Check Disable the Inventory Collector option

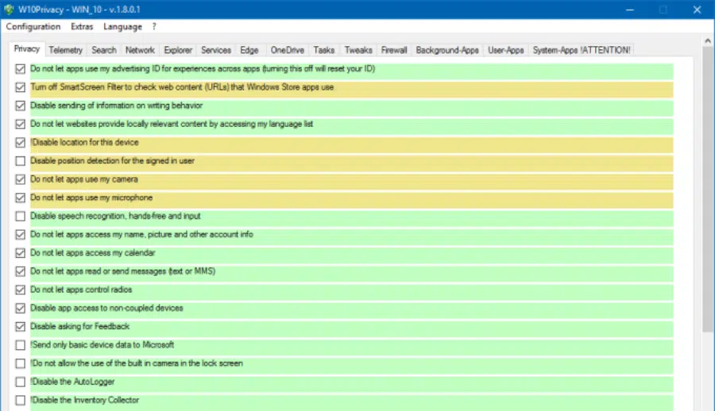[x=20, y=400]
